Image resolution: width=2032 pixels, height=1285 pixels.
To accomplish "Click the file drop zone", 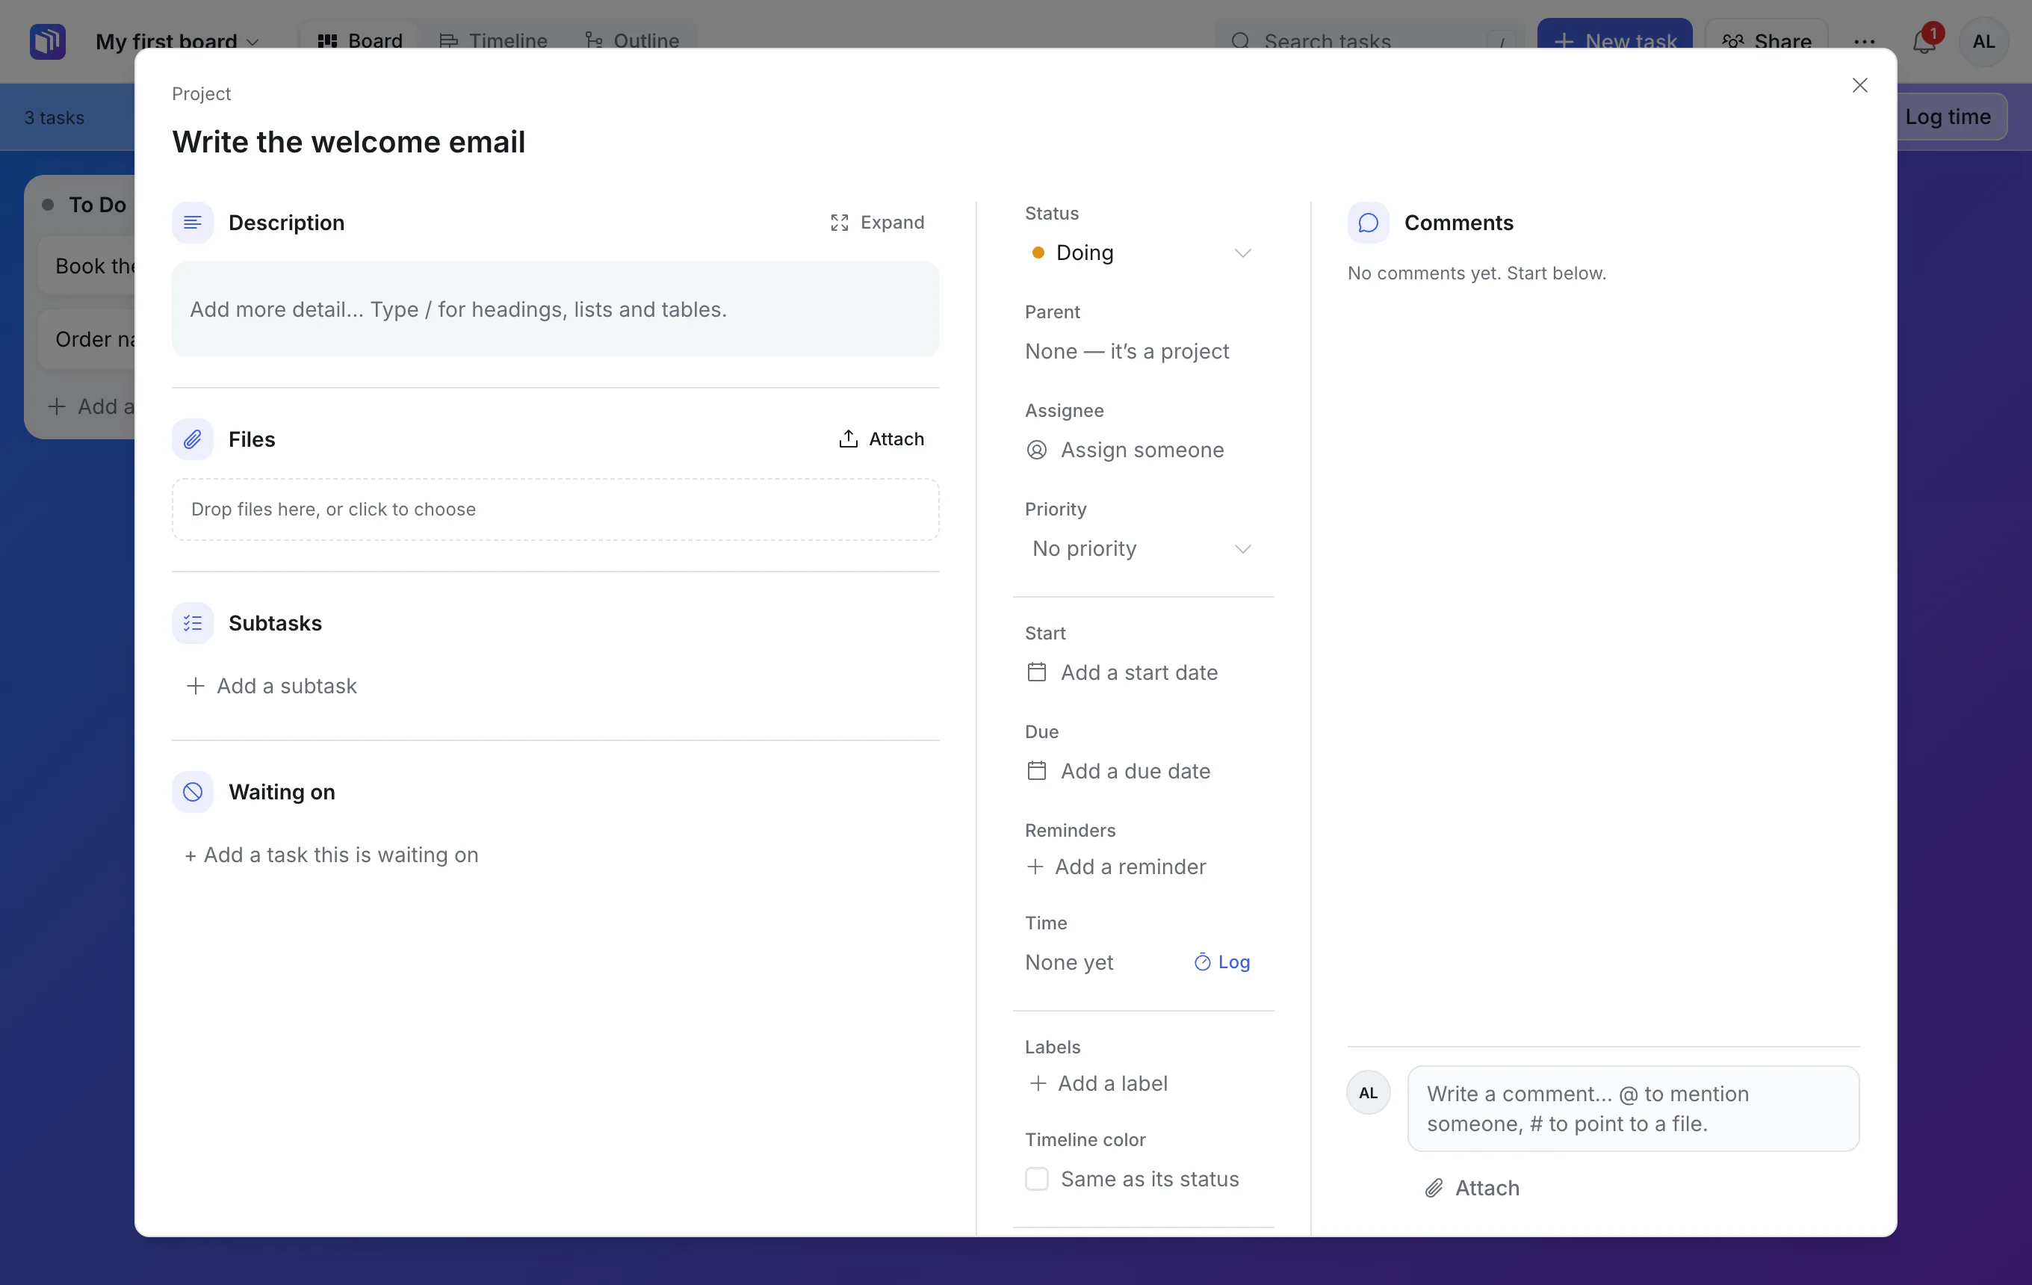I will [555, 510].
